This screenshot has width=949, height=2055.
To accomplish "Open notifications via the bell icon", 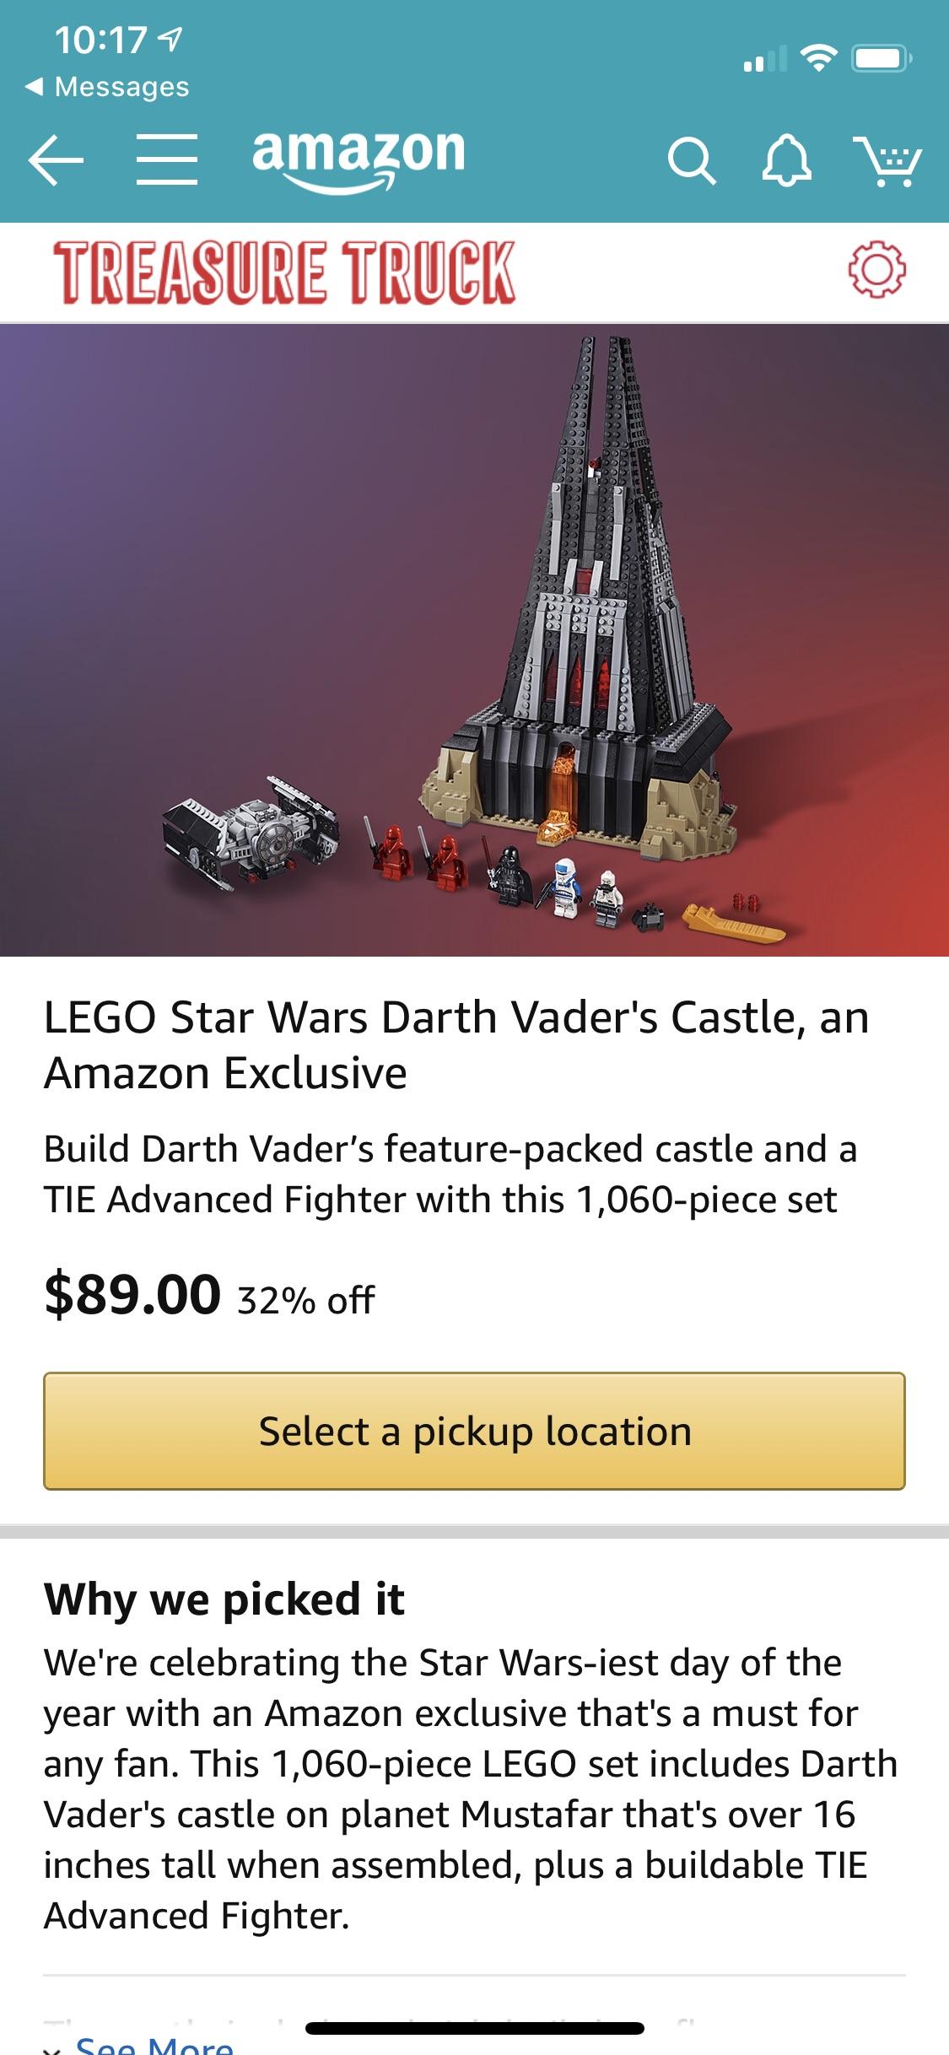I will tap(788, 160).
